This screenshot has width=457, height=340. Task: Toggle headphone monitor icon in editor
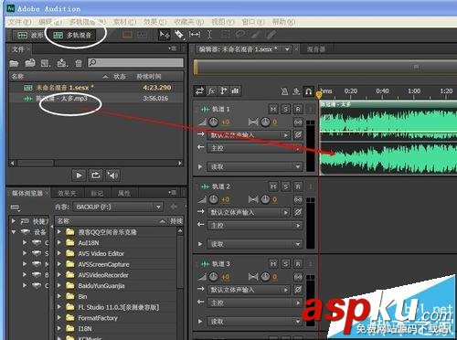tap(308, 91)
